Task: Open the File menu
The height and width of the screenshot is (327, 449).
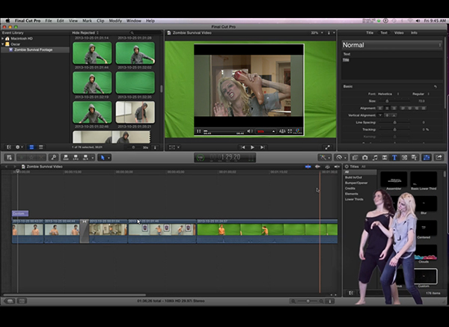Action: [49, 21]
